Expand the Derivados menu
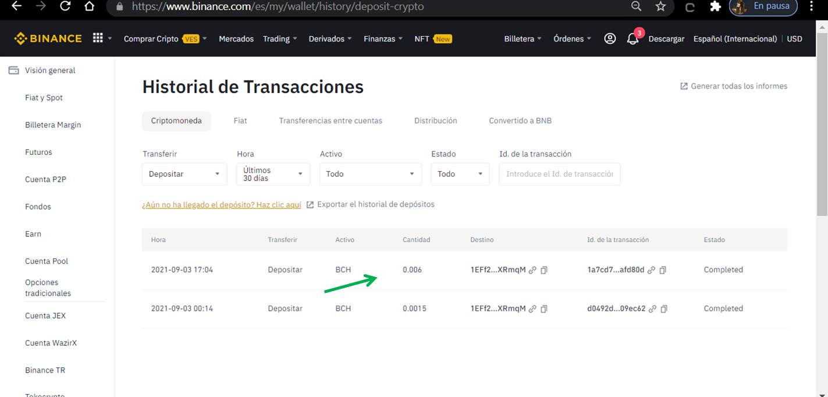The width and height of the screenshot is (828, 397). point(330,39)
